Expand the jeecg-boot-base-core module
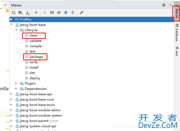 pyautogui.click(x=11, y=99)
